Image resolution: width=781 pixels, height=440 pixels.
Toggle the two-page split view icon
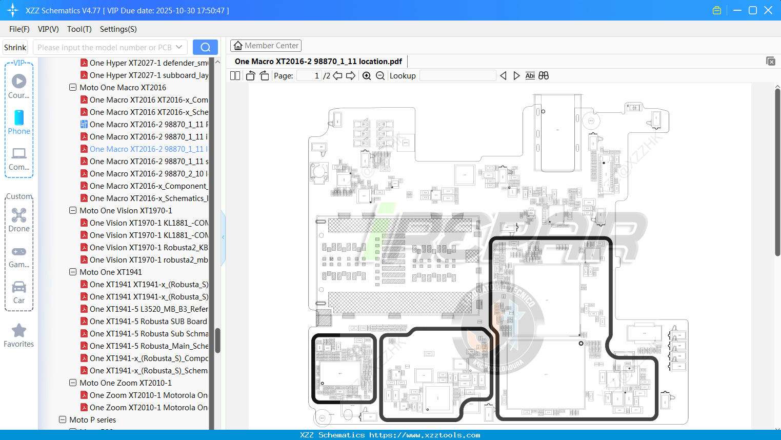click(x=235, y=76)
